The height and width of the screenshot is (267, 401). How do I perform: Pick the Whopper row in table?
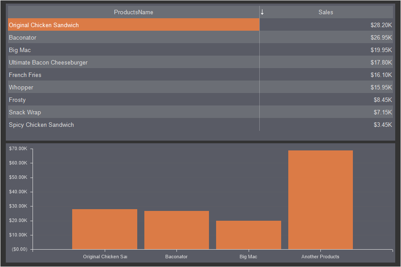point(133,87)
